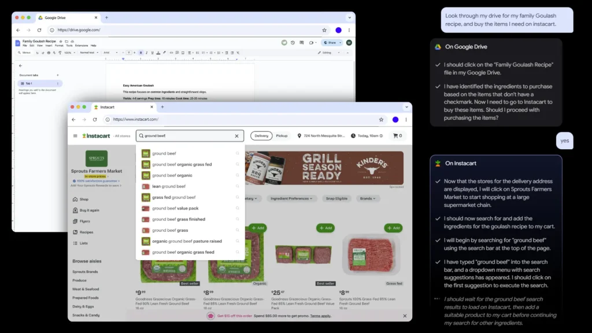Viewport: 592px width, 333px height.
Task: Bookmark the Google Drive page with the star icon
Action: (324, 30)
